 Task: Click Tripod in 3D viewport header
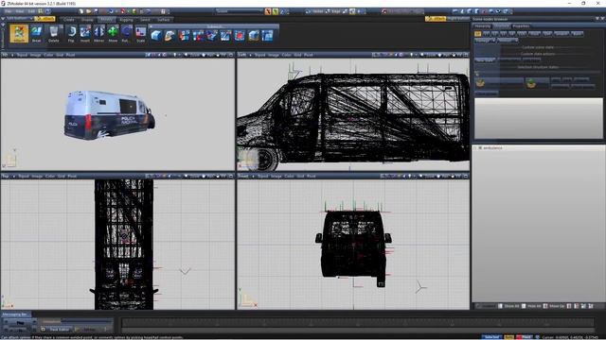(x=22, y=55)
